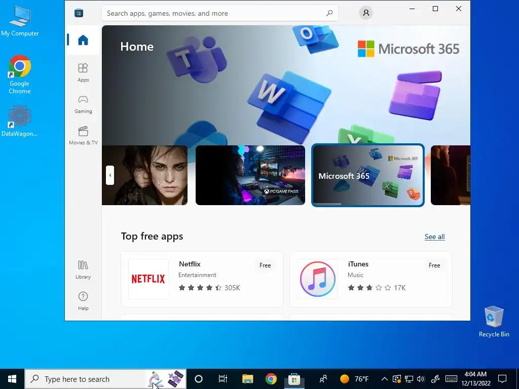This screenshot has width=519, height=389.
Task: Click the Microsoft Store logo in title bar
Action: (x=79, y=13)
